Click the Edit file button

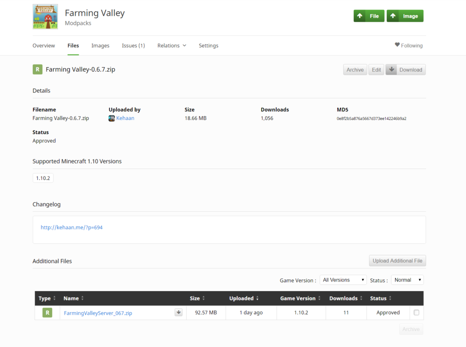376,69
